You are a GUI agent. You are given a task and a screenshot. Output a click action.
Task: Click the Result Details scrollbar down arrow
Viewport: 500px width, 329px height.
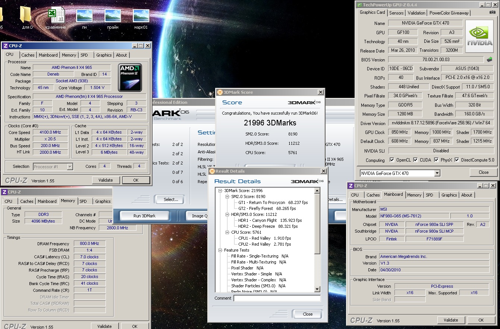pos(317,289)
